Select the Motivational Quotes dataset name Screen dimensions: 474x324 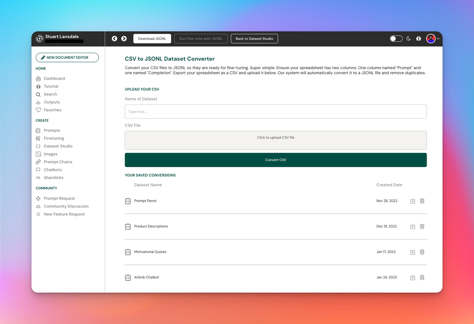click(150, 252)
